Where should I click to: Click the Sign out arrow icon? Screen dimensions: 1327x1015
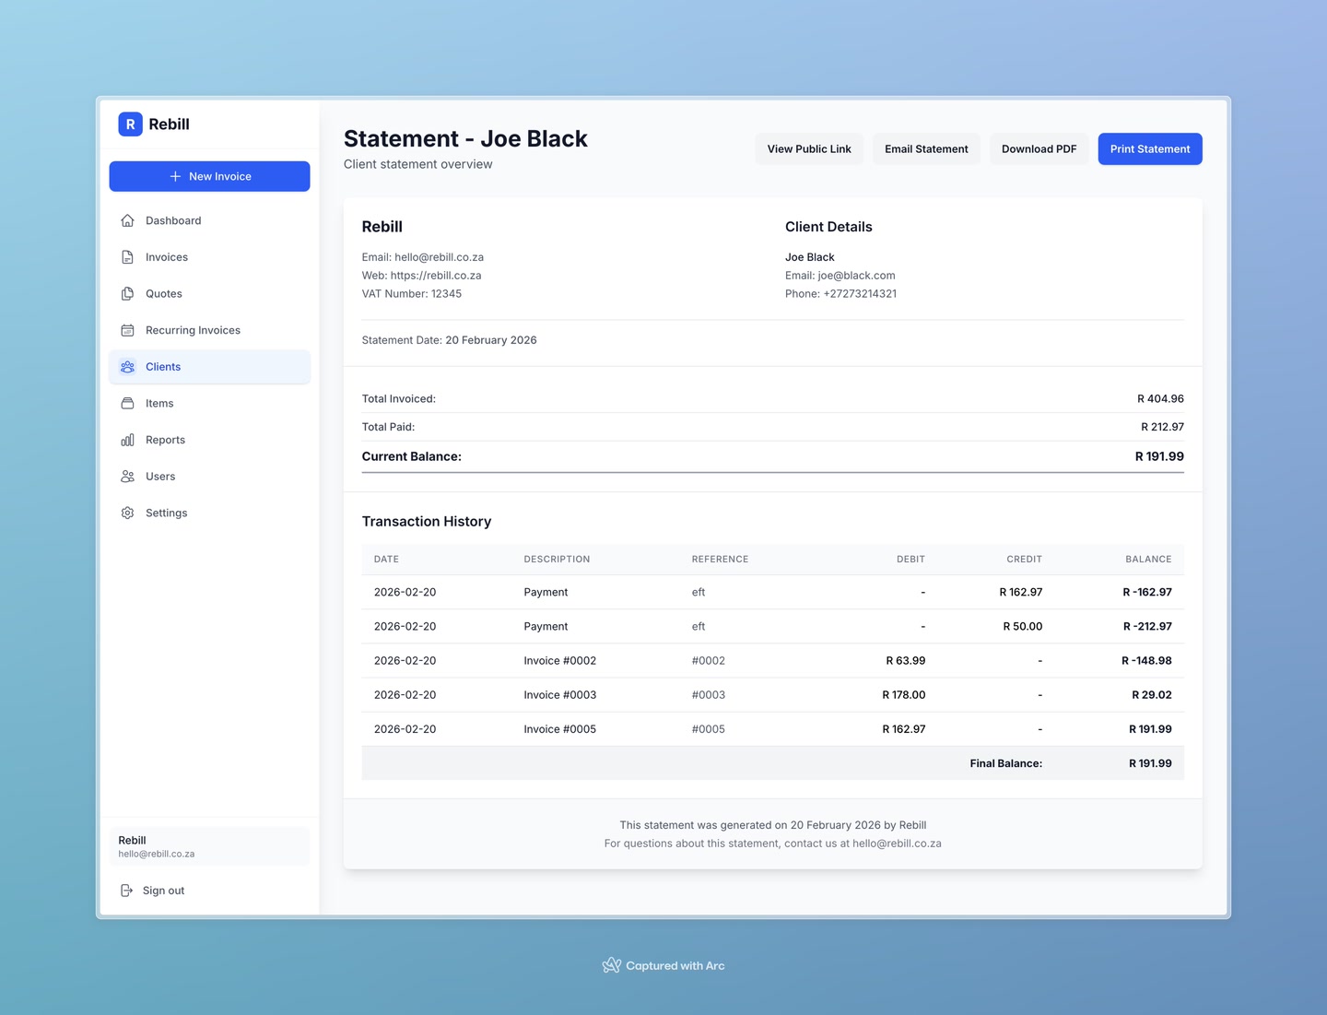coord(127,891)
